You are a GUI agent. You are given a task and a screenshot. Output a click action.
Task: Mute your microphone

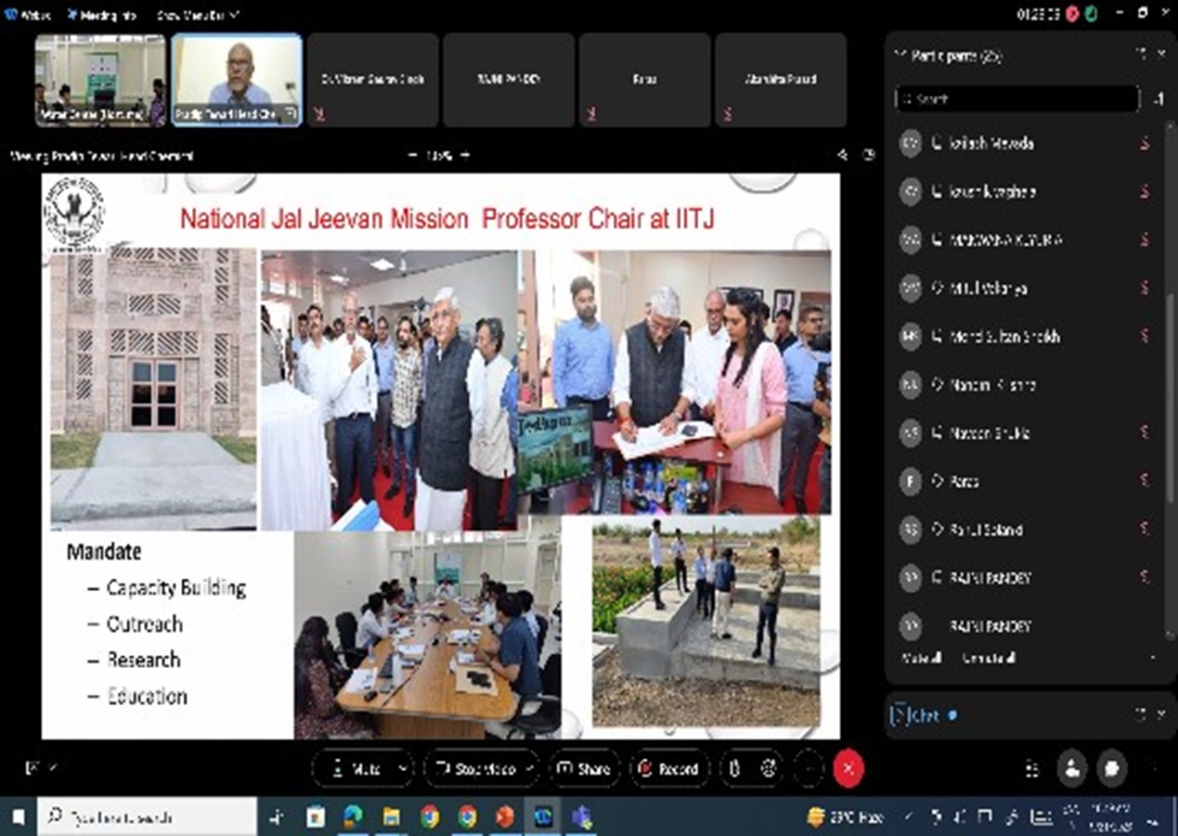(x=357, y=769)
